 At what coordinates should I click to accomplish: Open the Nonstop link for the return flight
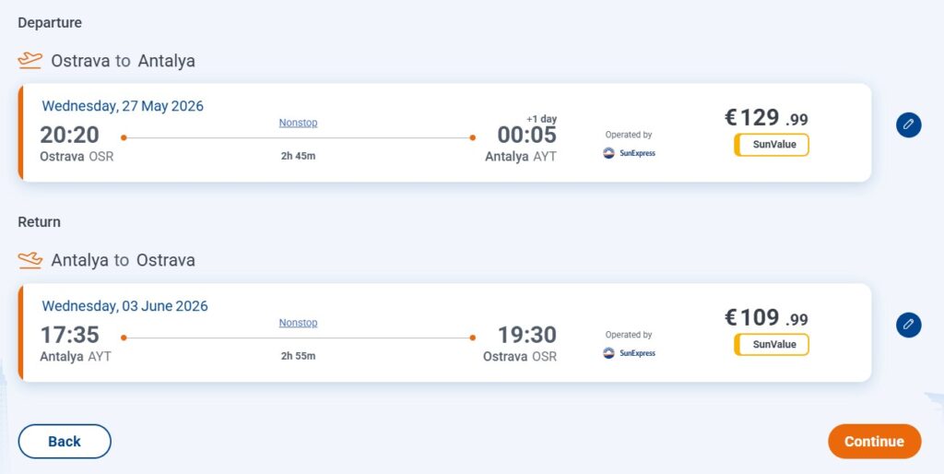point(298,323)
